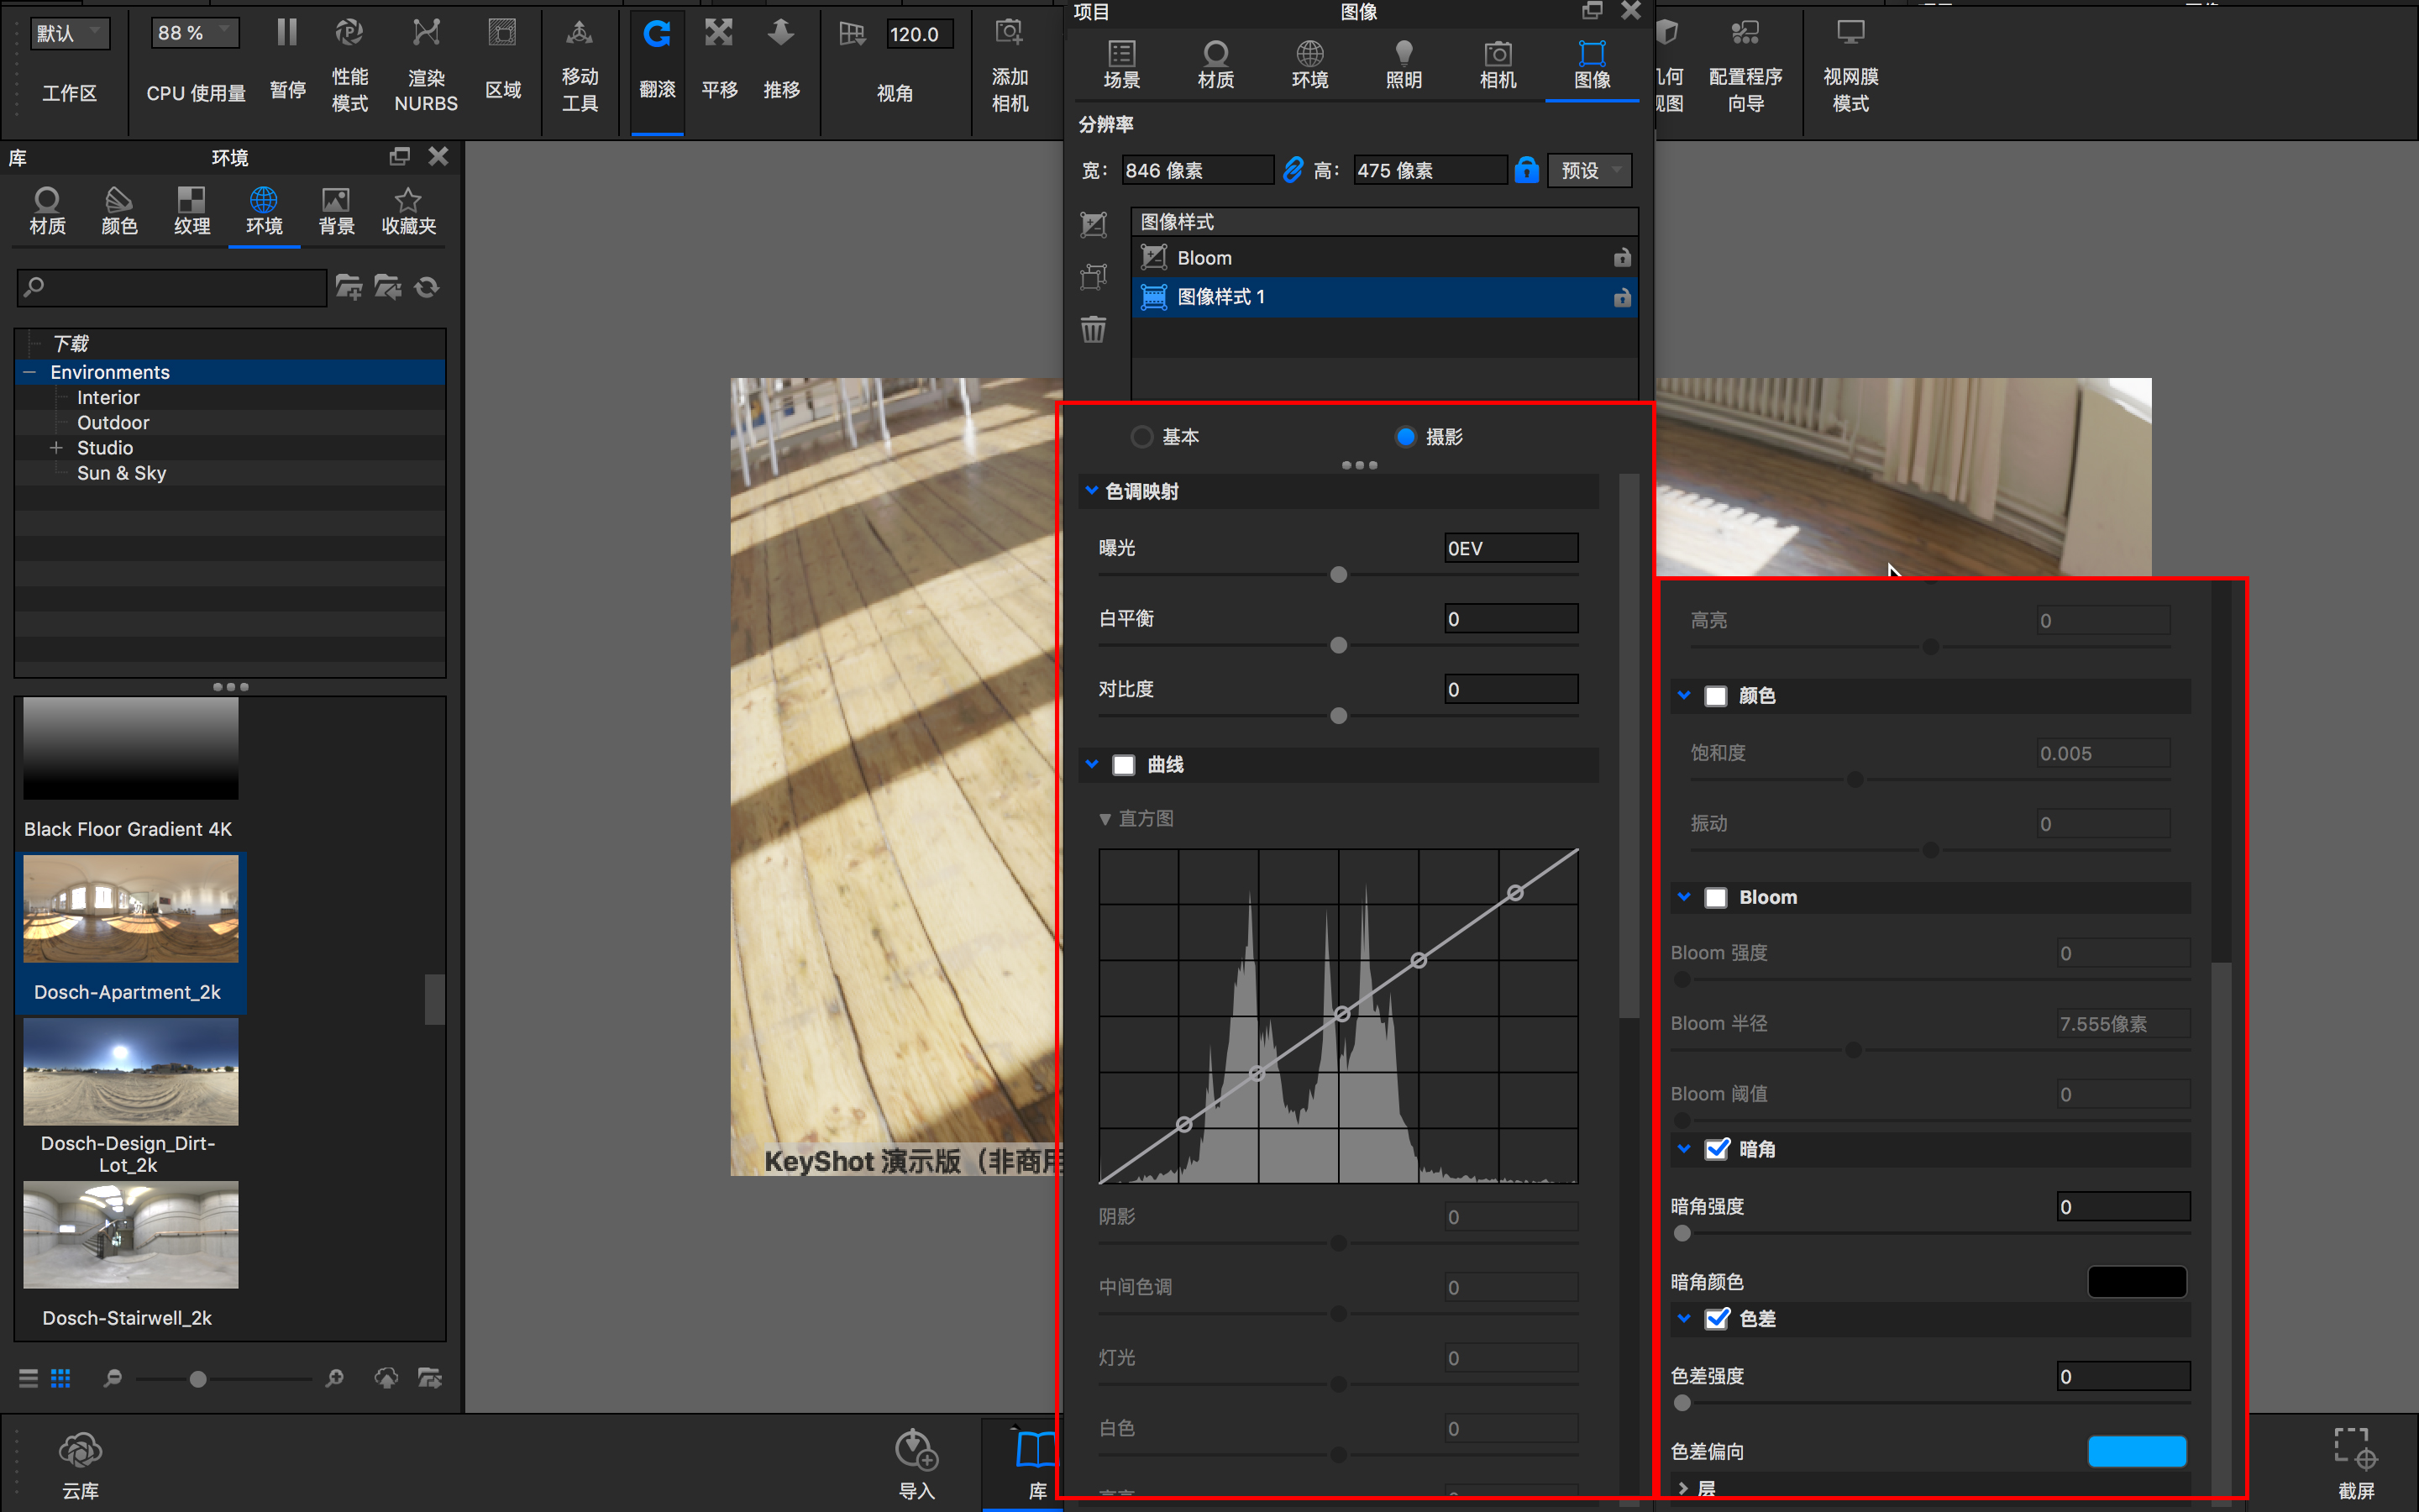
Task: Select the Basic radio button
Action: (x=1141, y=437)
